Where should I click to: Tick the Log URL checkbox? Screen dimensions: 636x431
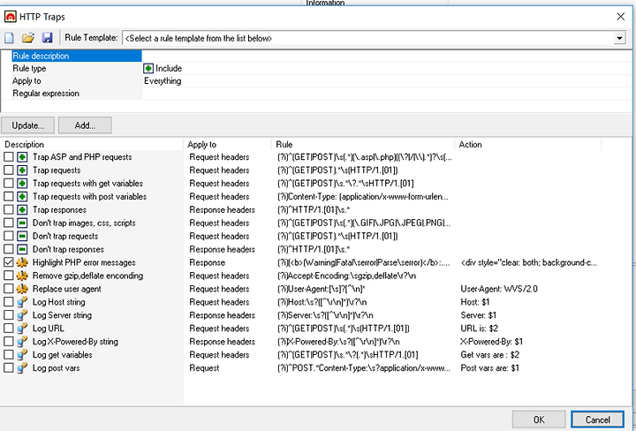pos(9,329)
